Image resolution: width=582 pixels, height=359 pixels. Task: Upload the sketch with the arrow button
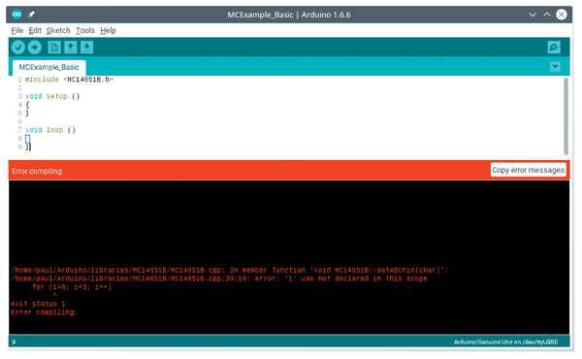pos(35,48)
